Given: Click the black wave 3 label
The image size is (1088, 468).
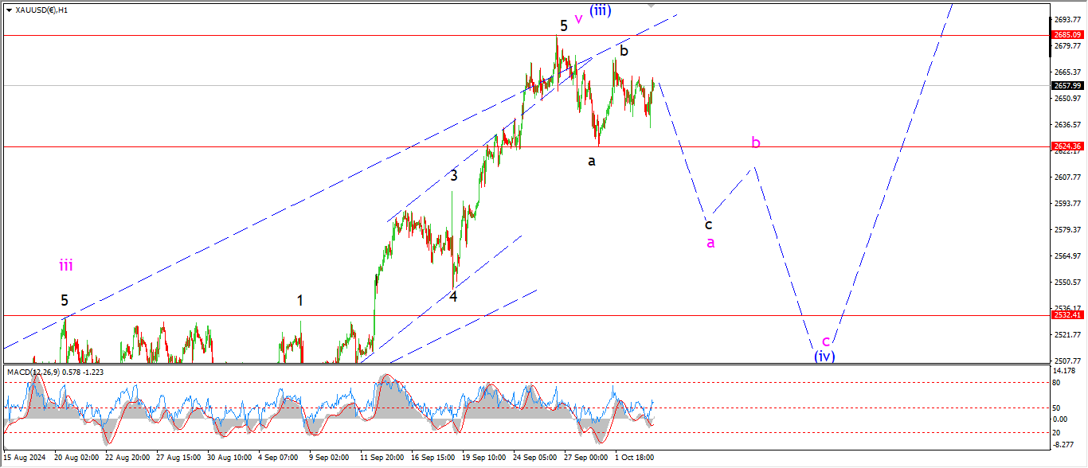Looking at the screenshot, I should coord(454,176).
